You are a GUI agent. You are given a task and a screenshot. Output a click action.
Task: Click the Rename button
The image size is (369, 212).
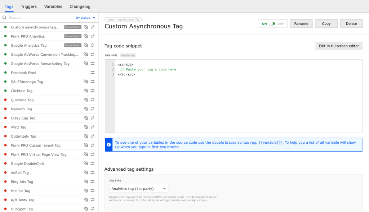(301, 24)
